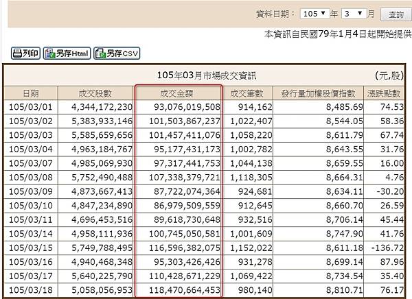
Task: Click transaction count 914,162
Action: click(255, 107)
